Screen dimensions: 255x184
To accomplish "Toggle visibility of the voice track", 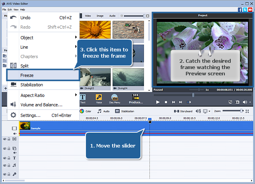I will pyautogui.click(x=5, y=174).
